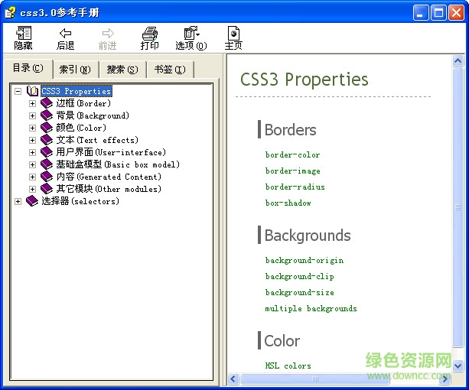Select the 内容(Generated Content) tree item label
469x390 pixels.
pos(109,177)
